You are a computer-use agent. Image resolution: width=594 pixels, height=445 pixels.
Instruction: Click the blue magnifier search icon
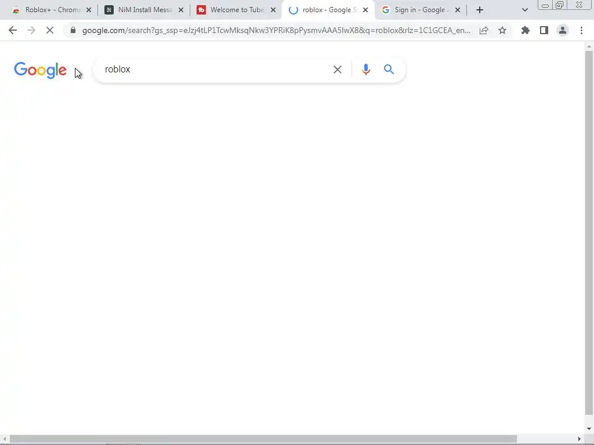(x=389, y=70)
